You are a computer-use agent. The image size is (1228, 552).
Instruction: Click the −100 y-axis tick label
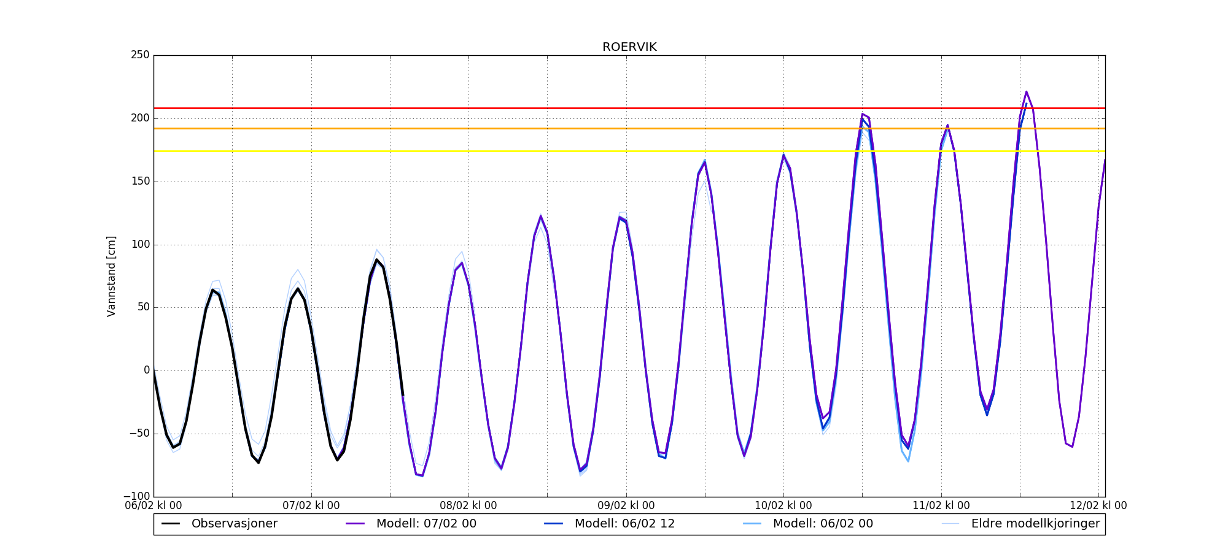point(136,496)
